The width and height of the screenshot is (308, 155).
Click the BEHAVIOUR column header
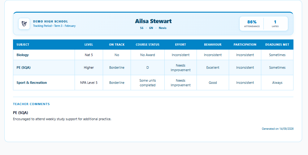coord(213,45)
